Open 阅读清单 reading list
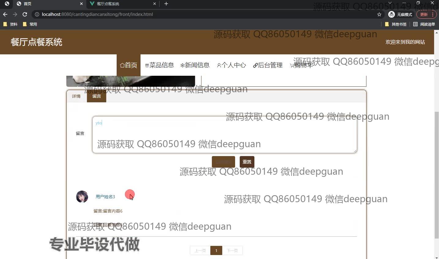The height and width of the screenshot is (259, 439). tap(424, 24)
